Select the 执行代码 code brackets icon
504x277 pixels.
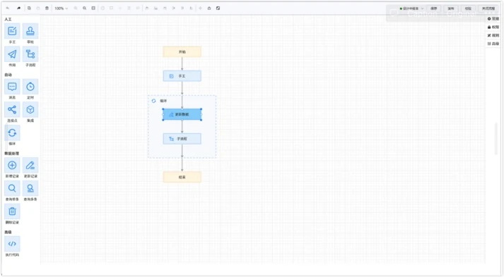coord(12,244)
